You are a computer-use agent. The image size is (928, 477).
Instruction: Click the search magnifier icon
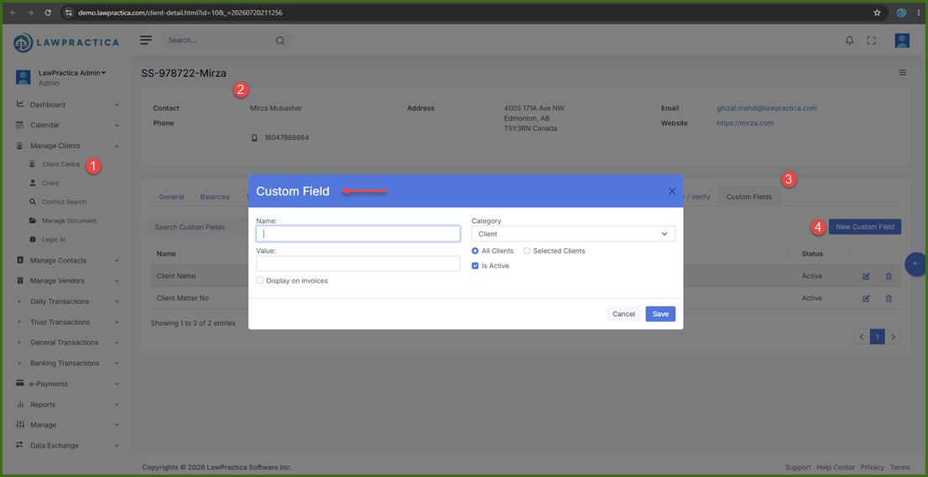(280, 41)
